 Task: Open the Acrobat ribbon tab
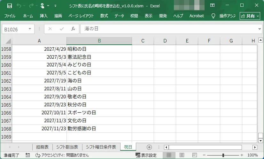click(x=197, y=16)
